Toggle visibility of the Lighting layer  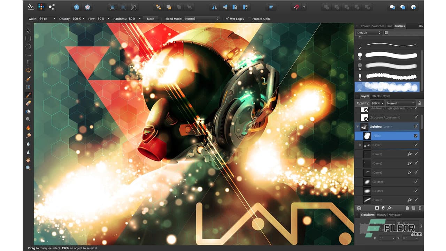(416, 126)
